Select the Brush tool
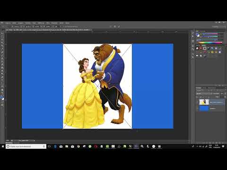227x170 pixels. [2, 55]
